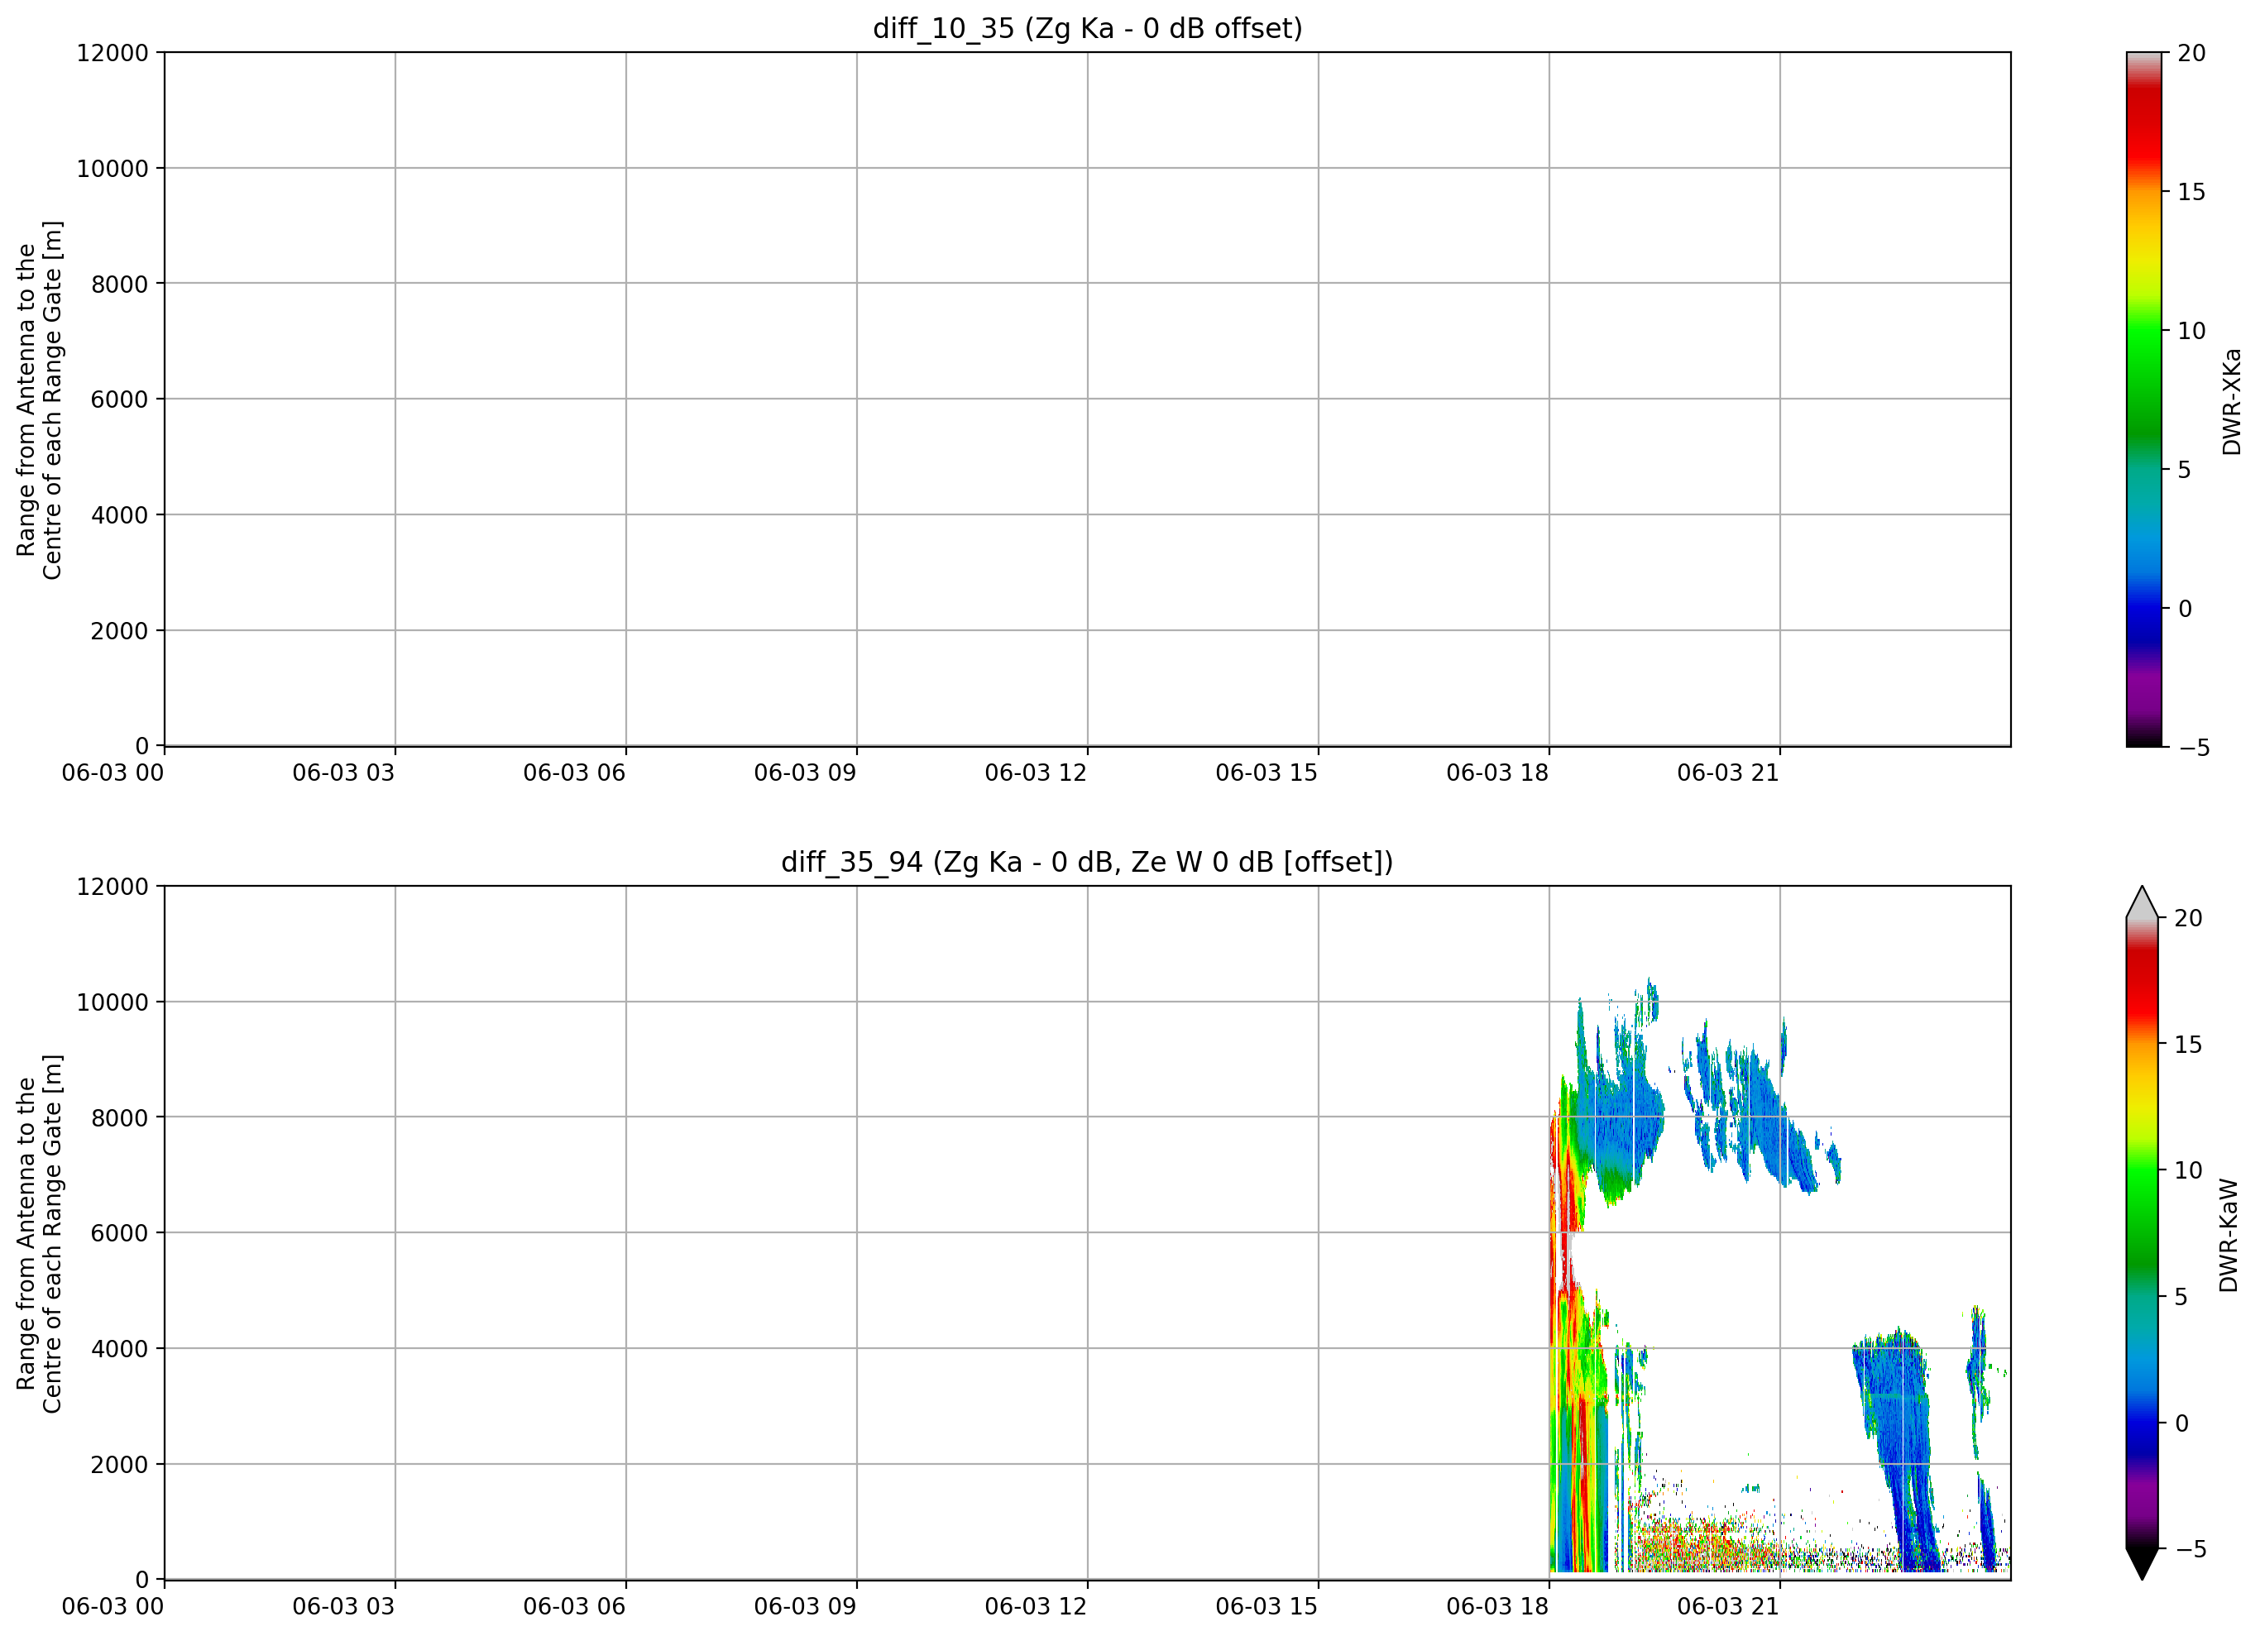Click the '06-03 21' x-tick under the top plot
The image size is (2260, 1636).
pyautogui.click(x=1729, y=773)
